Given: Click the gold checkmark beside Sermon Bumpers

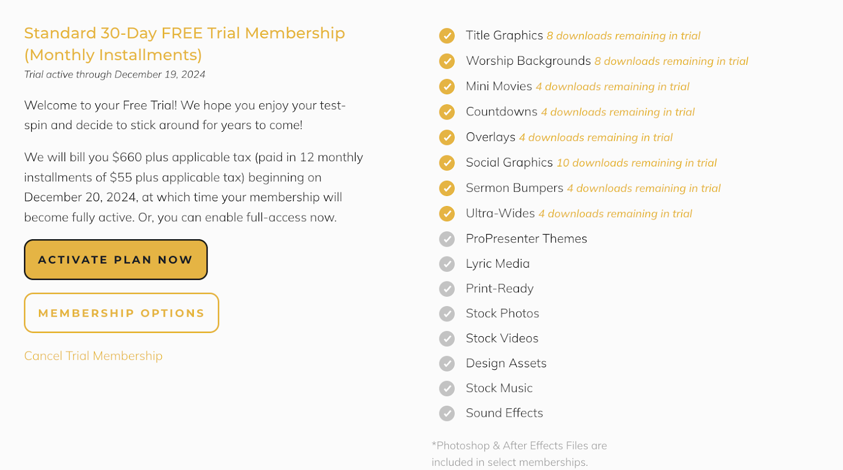Looking at the screenshot, I should [x=447, y=188].
